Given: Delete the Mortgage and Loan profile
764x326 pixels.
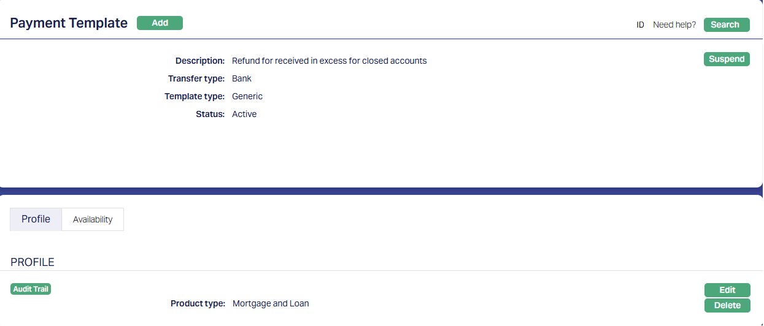Looking at the screenshot, I should pyautogui.click(x=727, y=306).
